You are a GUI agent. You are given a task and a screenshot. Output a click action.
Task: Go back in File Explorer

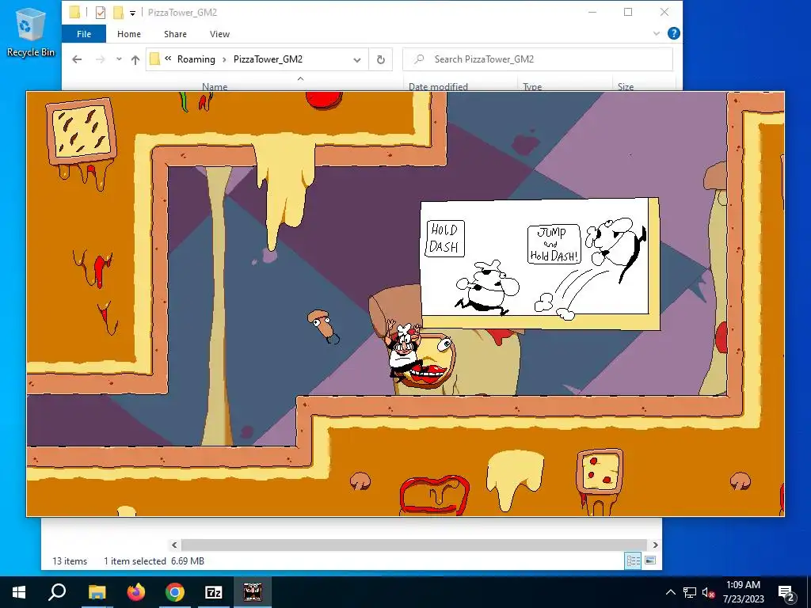[x=77, y=59]
